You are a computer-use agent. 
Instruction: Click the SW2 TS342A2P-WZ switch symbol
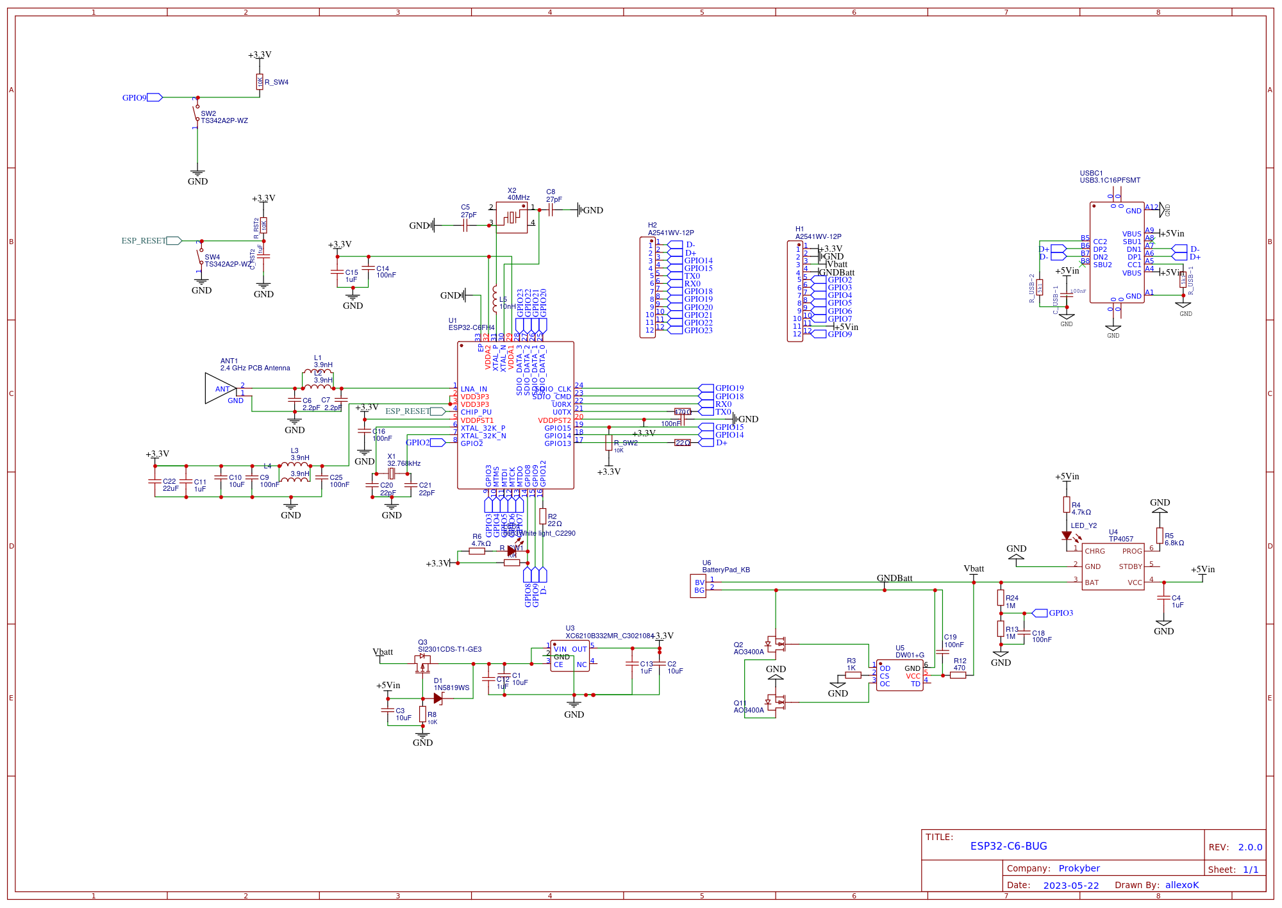[197, 113]
